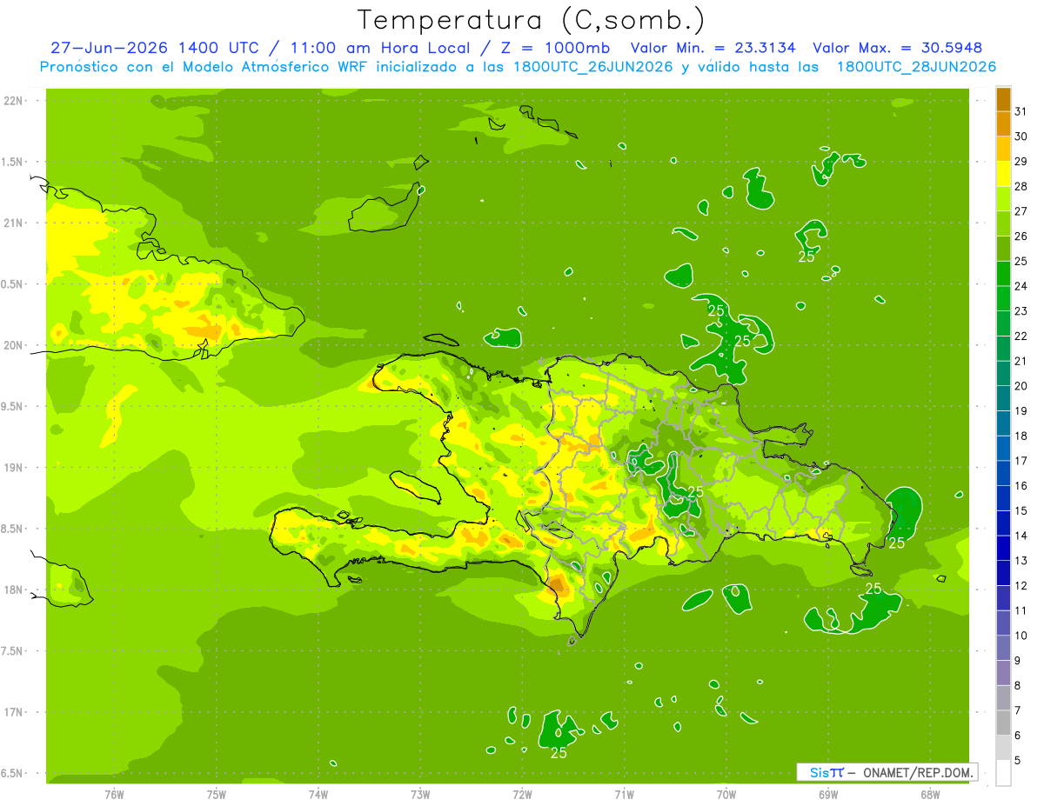Click the "73W" longitude label

[x=420, y=795]
